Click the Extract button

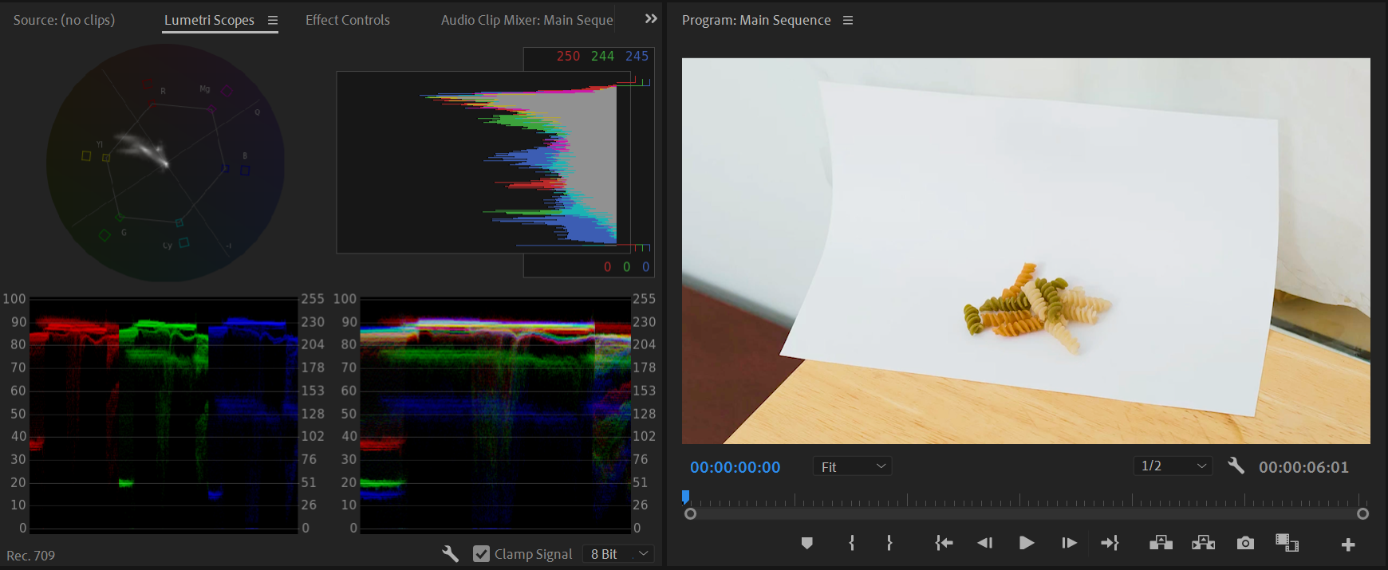1203,543
